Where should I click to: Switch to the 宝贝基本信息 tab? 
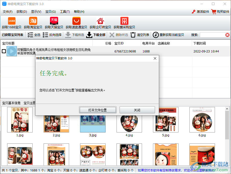pos(11,103)
